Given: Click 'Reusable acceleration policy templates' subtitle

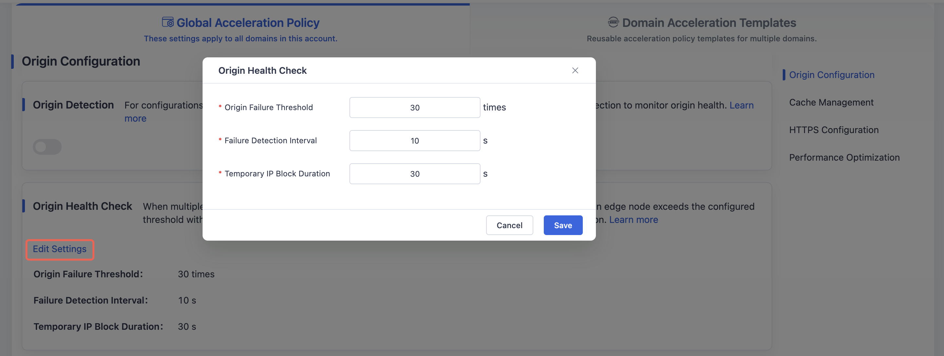Looking at the screenshot, I should pos(701,38).
